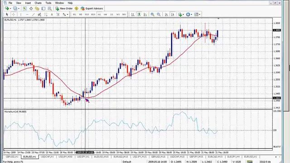Switch to the USDJPY,M30 chart tab
The height and width of the screenshot is (163, 290).
tap(65, 157)
